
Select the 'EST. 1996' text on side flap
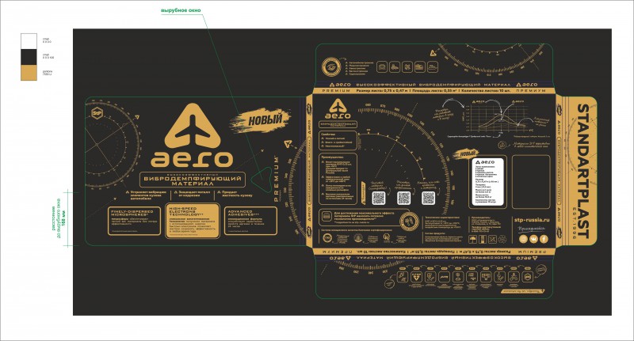(574, 223)
